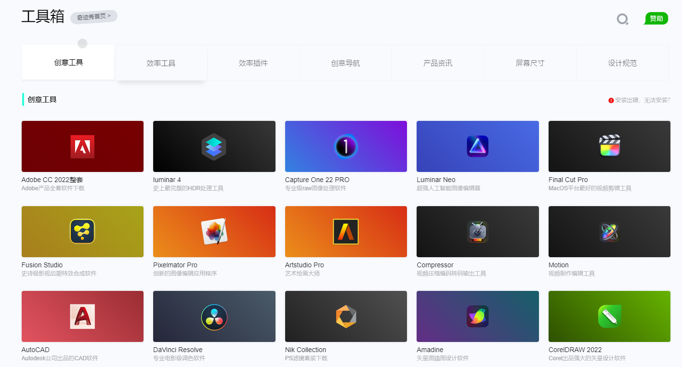The image size is (682, 367).
Task: Open the Luminar Neo title link
Action: pyautogui.click(x=436, y=180)
